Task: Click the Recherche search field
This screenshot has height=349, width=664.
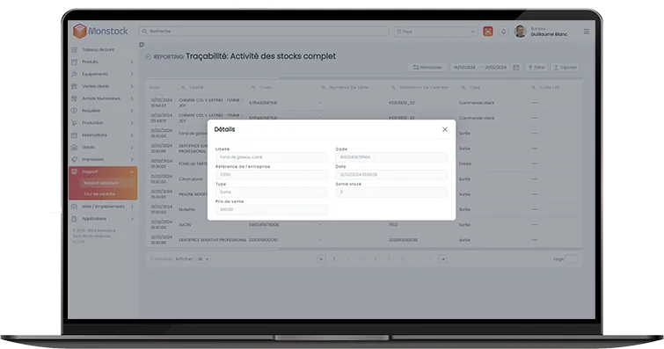Action: coord(263,32)
